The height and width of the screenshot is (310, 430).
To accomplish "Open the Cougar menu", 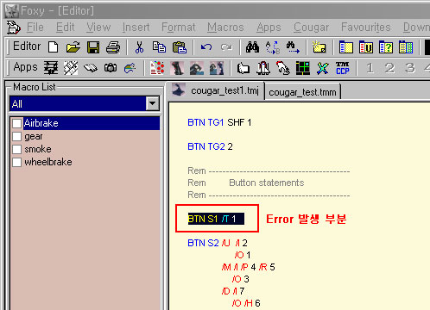I will pos(311,28).
